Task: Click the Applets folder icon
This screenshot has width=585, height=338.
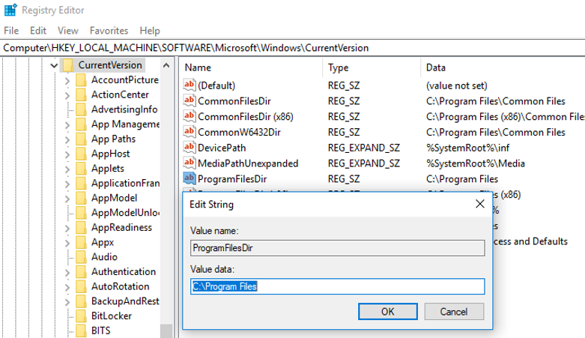Action: coord(81,169)
